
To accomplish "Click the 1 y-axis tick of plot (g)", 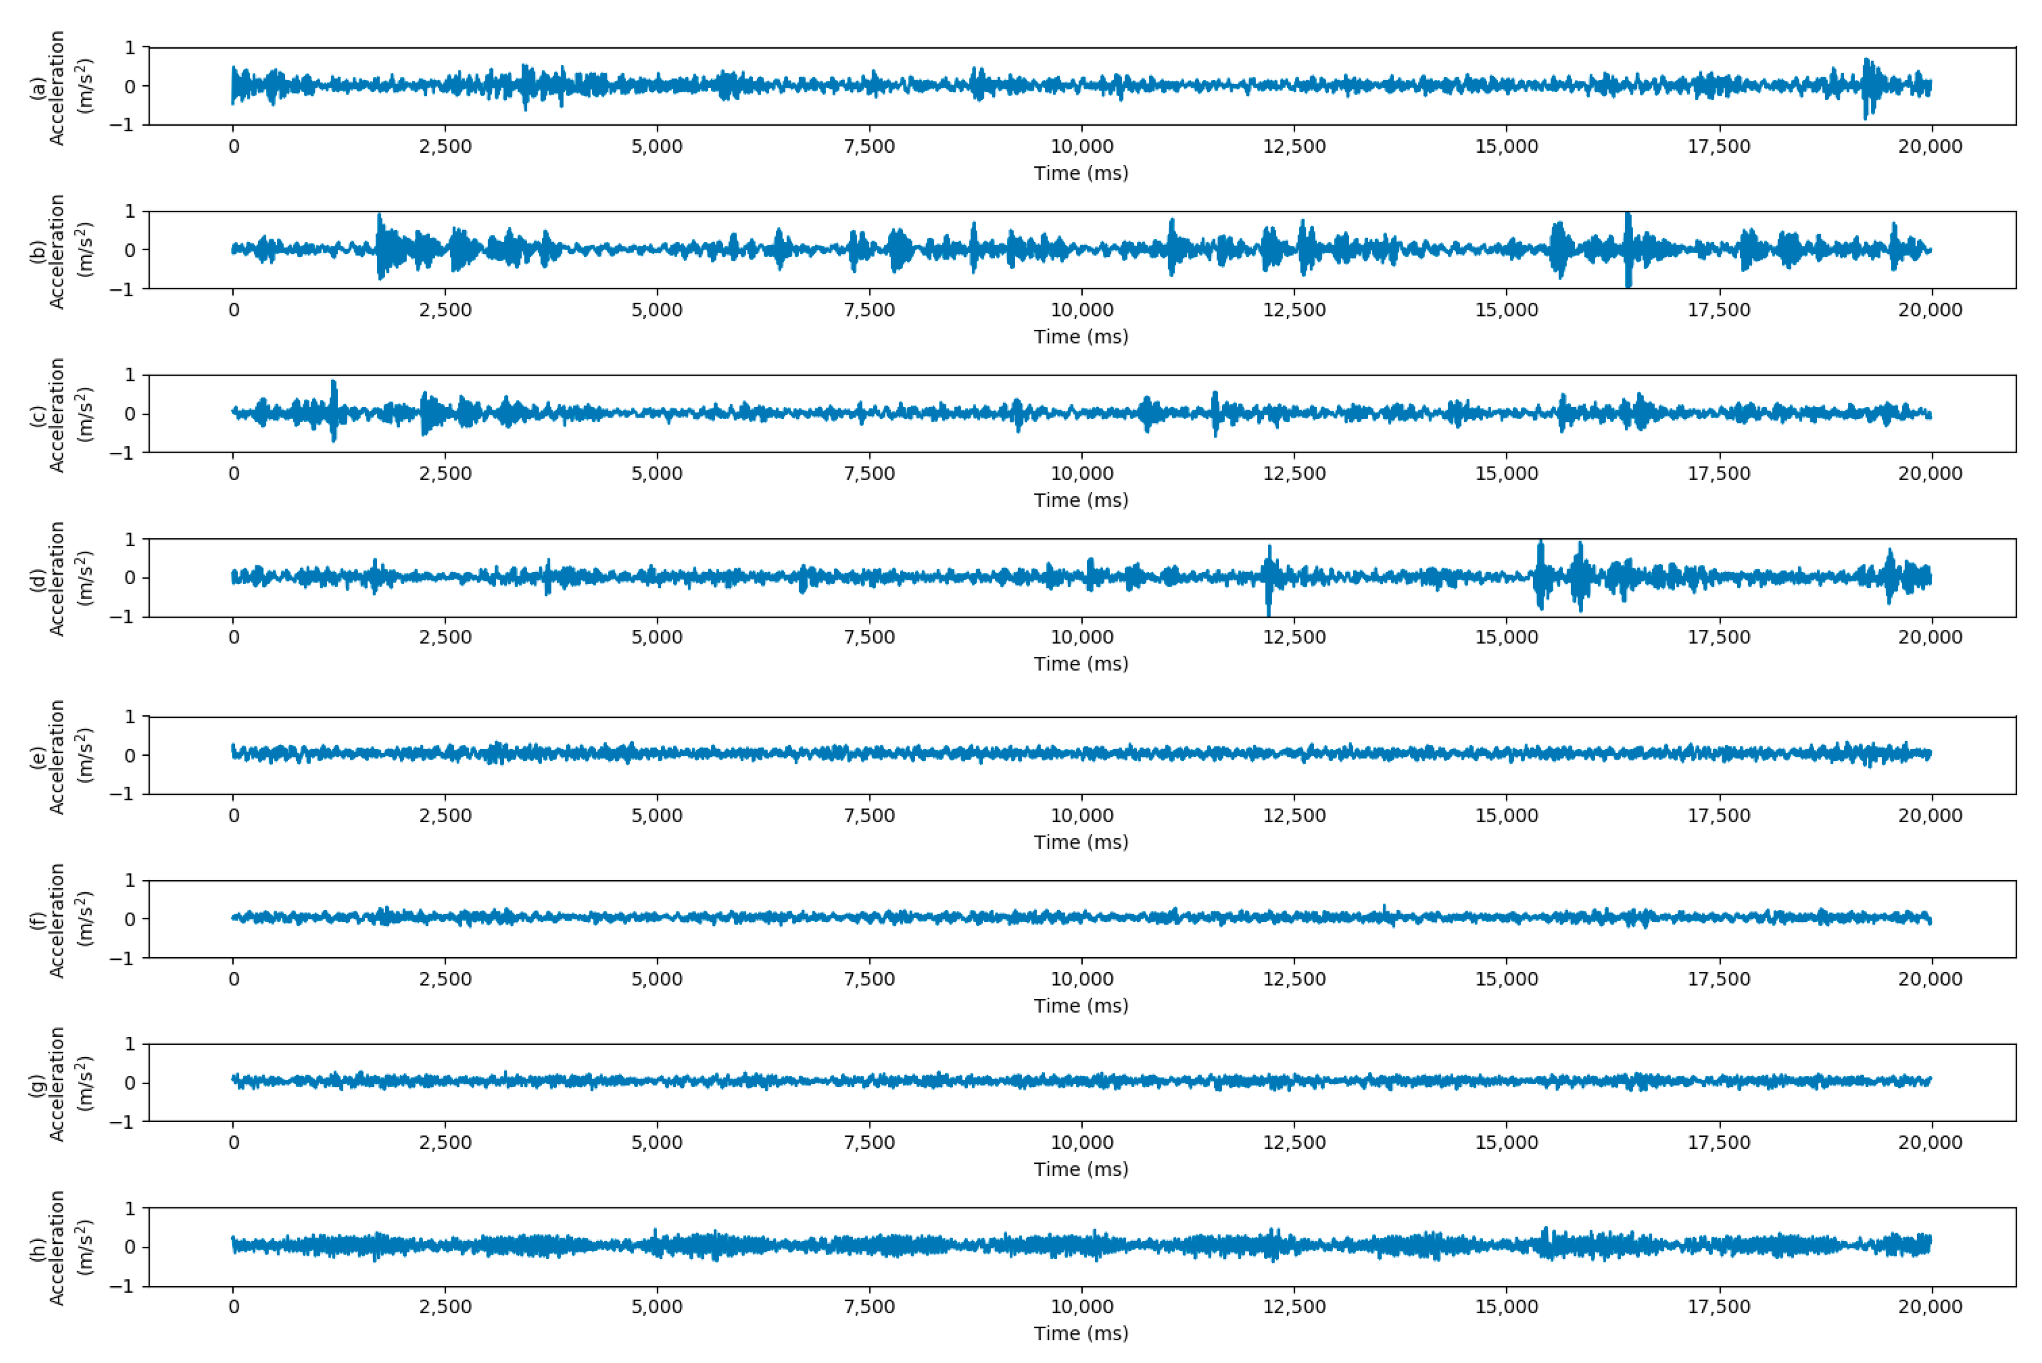I will (130, 1043).
